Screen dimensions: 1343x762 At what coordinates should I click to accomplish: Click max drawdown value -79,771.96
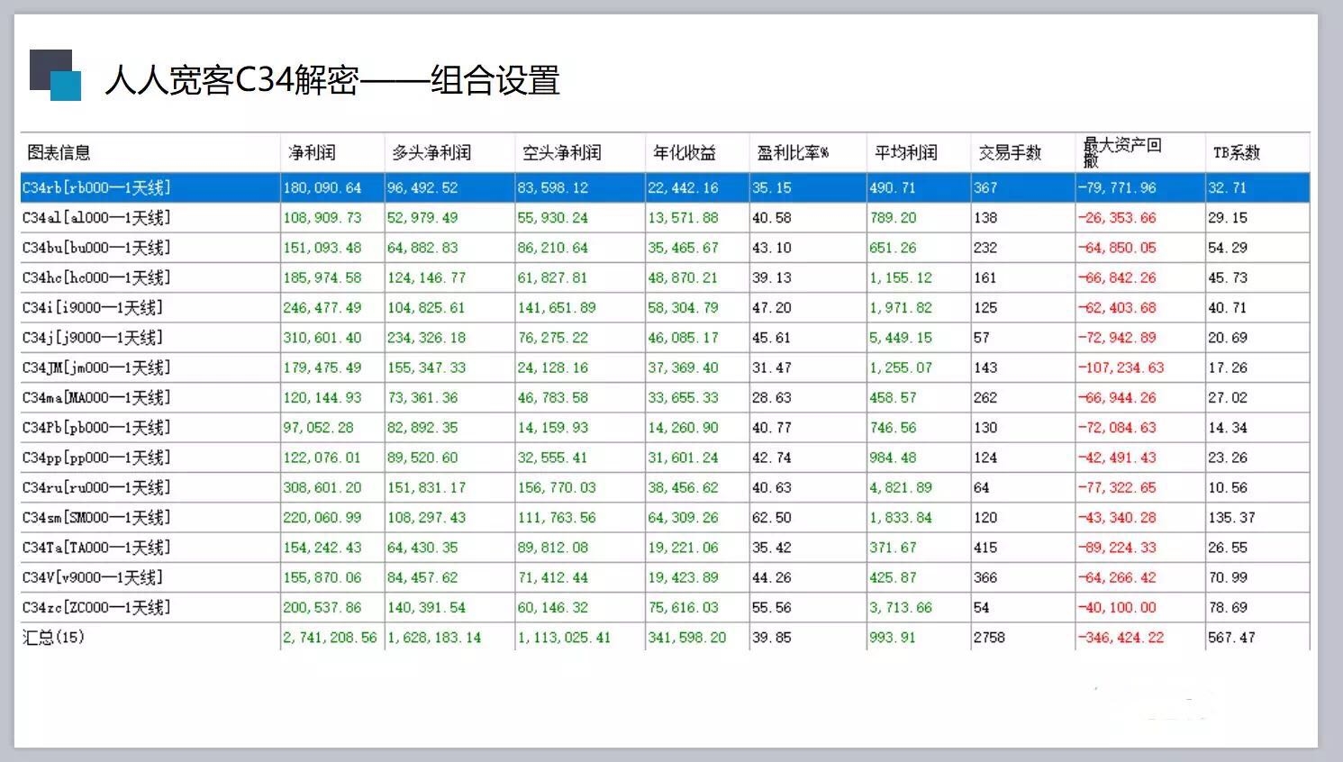pyautogui.click(x=1117, y=188)
